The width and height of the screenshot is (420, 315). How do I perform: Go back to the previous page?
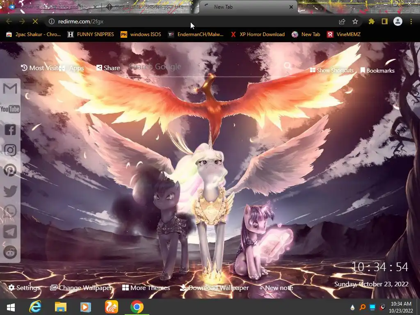pyautogui.click(x=9, y=21)
